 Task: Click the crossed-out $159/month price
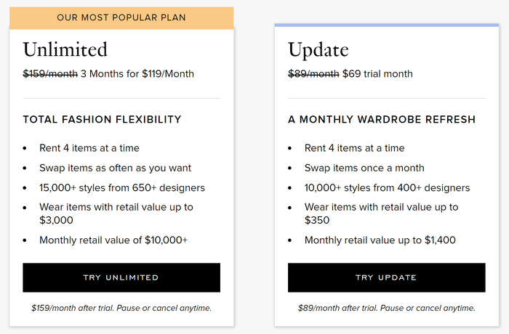(50, 73)
